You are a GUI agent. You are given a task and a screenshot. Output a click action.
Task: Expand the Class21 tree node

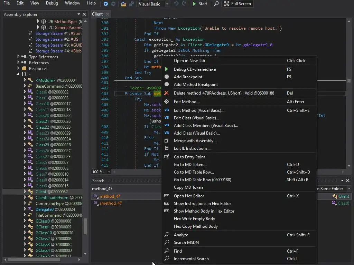25,121
